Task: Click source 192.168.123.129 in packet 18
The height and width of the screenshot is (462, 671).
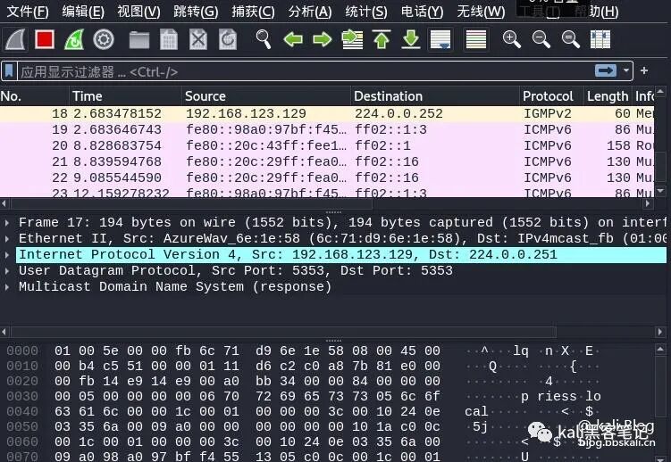Action: point(246,113)
